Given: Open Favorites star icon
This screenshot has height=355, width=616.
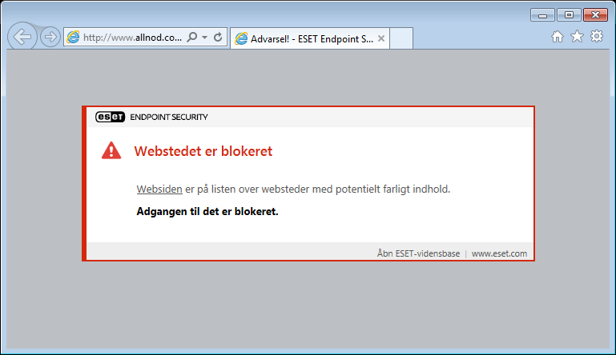Looking at the screenshot, I should [577, 36].
